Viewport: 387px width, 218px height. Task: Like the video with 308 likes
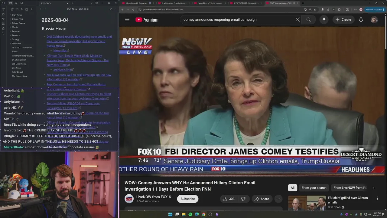coord(229,199)
